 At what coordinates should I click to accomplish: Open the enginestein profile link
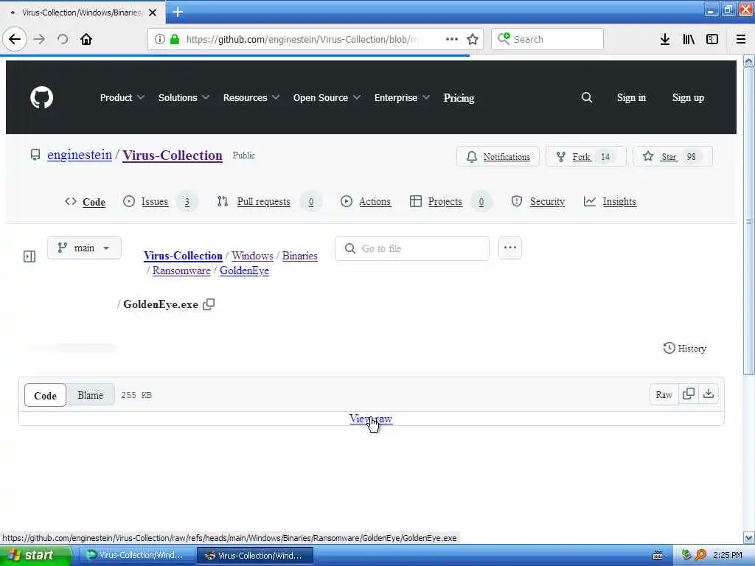point(80,155)
